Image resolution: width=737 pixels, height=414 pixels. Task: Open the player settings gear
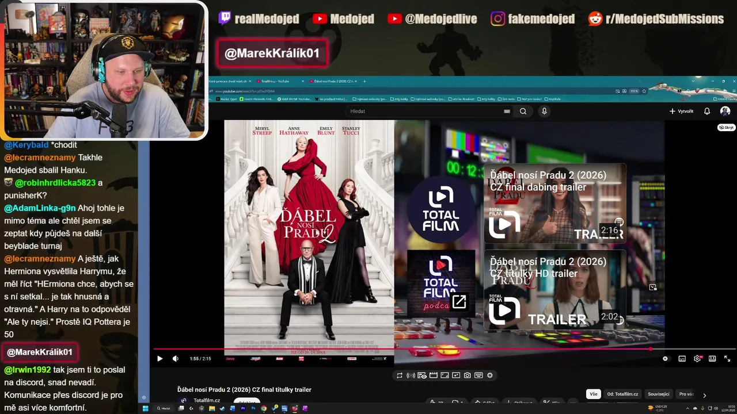click(697, 359)
